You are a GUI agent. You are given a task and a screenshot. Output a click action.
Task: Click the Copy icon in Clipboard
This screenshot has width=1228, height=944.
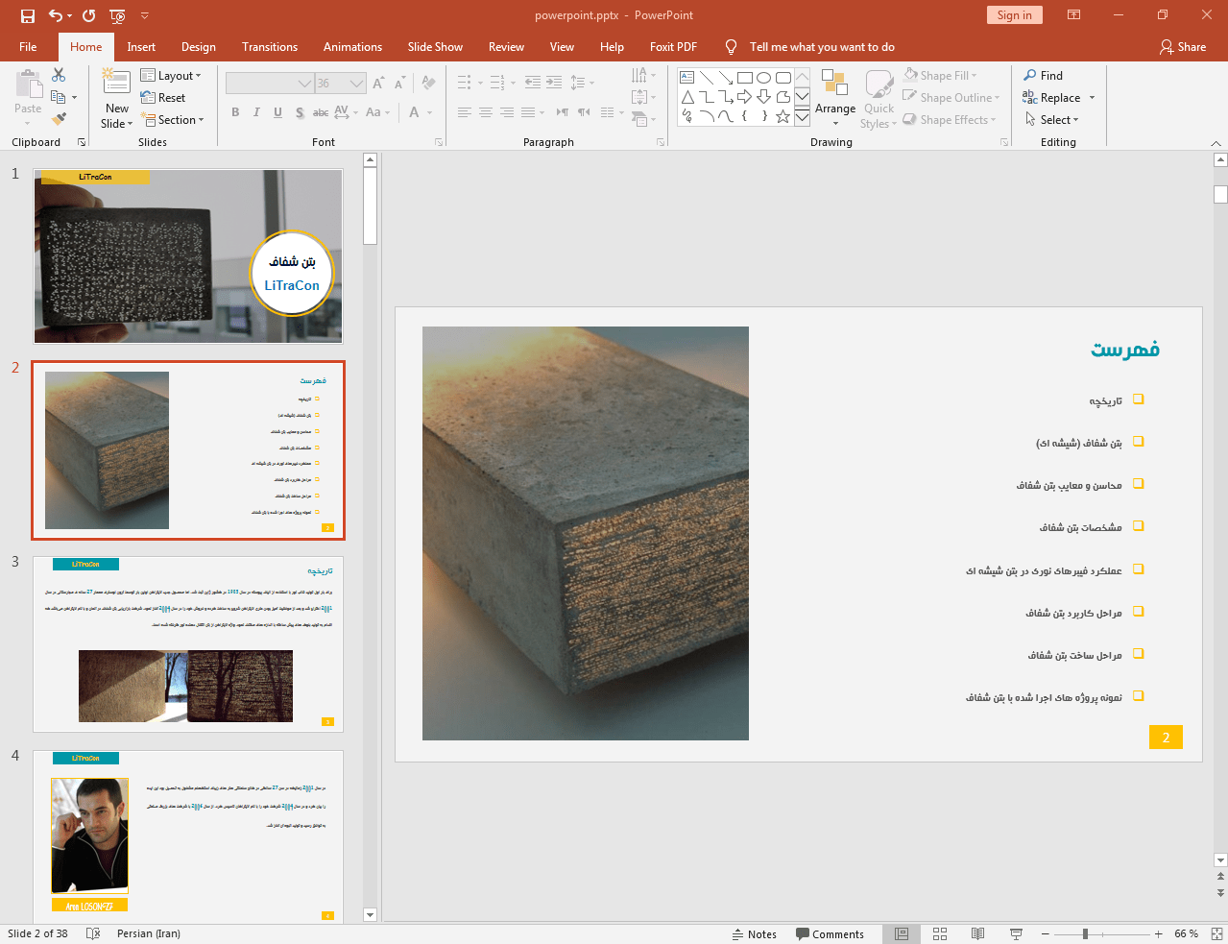[x=59, y=97]
